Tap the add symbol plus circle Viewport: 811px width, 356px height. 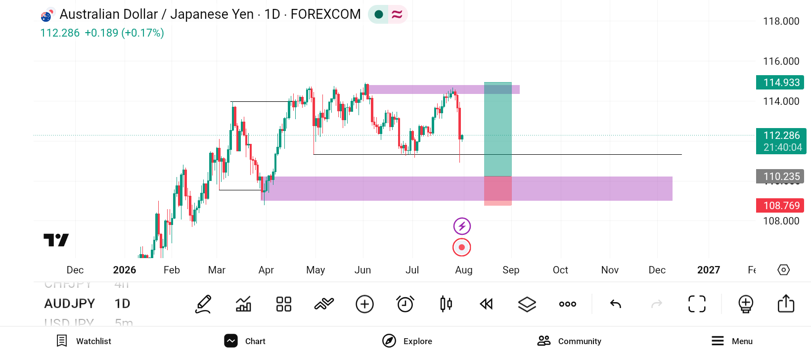pos(365,304)
